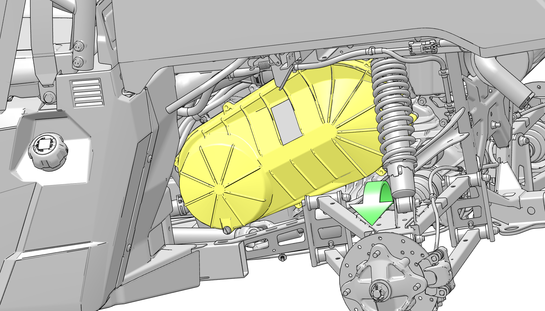Select the hex bolt on left body bracket
545x311 pixels.
tap(49, 98)
